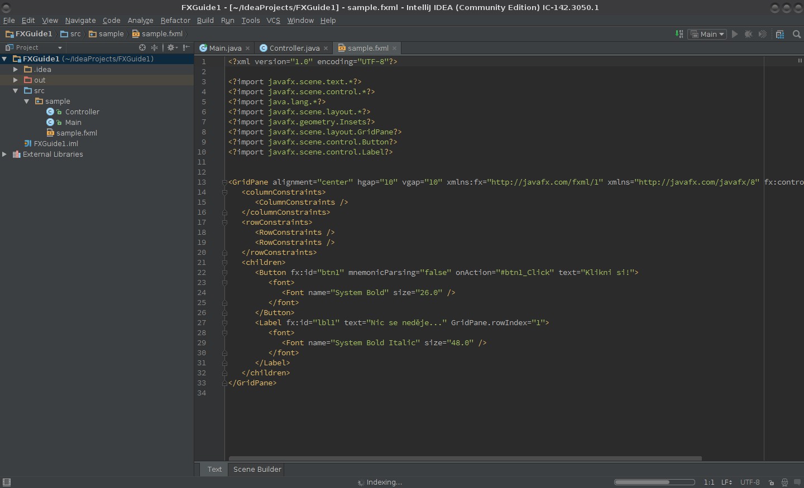
Task: Open the Main run configuration dropdown
Action: coord(707,34)
